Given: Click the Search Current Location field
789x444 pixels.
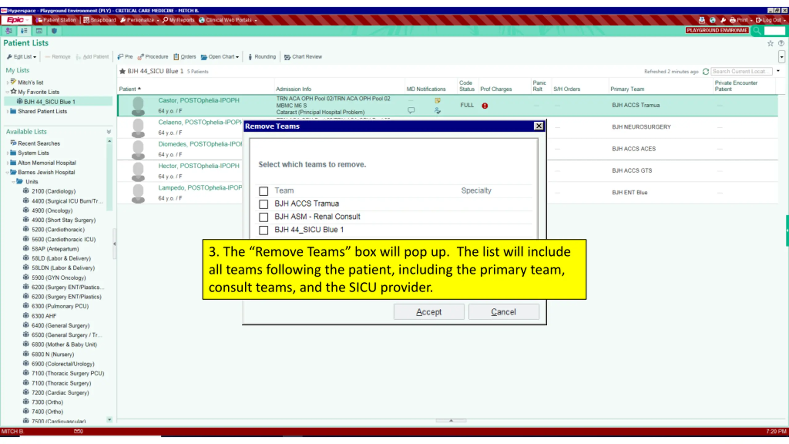Looking at the screenshot, I should 741,72.
